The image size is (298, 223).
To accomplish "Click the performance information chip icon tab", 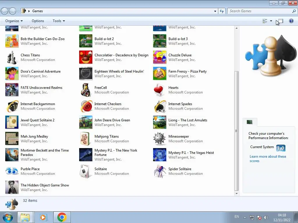I will (x=250, y=122).
